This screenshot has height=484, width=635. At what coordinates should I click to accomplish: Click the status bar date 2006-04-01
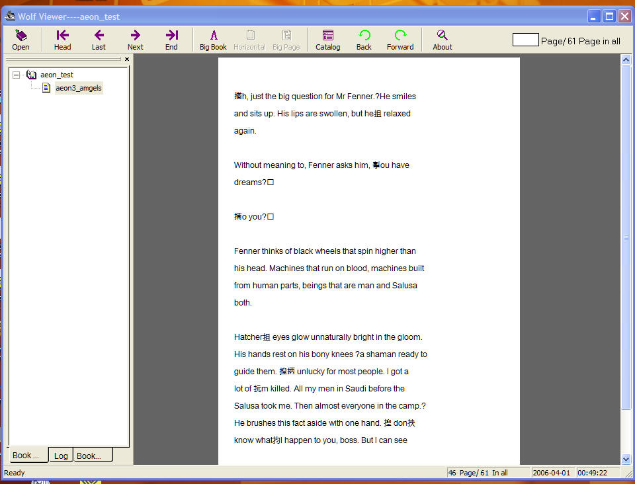click(552, 473)
